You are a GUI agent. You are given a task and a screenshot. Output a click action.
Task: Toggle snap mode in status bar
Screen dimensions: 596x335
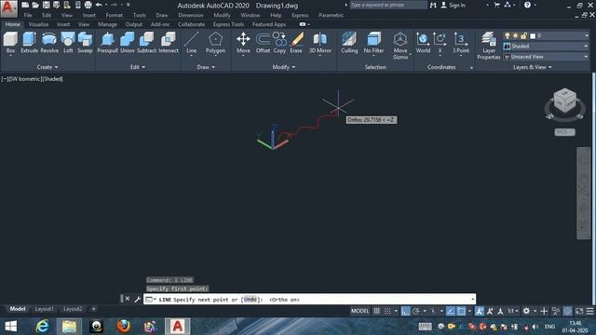[387, 311]
